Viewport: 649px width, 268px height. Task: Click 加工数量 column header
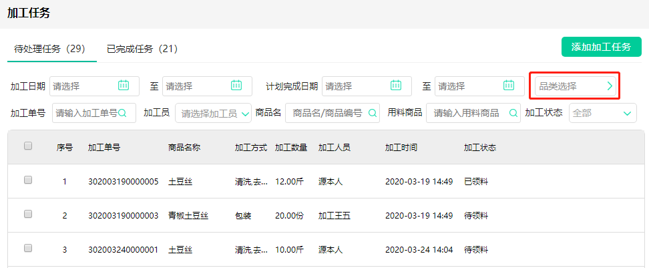coord(291,148)
